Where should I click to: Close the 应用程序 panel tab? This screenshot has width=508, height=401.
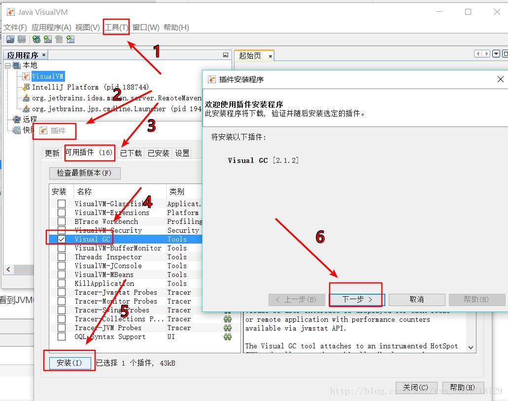point(44,55)
